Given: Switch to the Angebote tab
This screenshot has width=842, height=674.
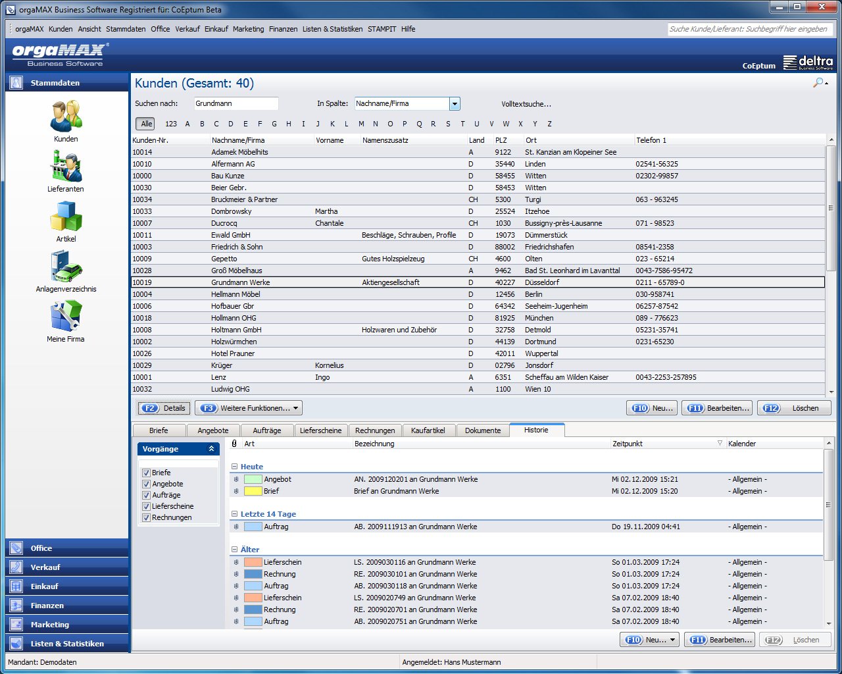Looking at the screenshot, I should (213, 430).
